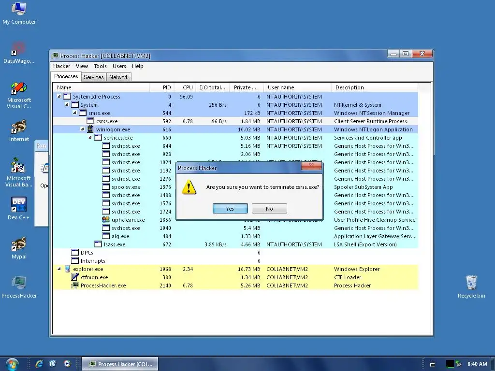Screen dimensions: 495x371
Task: Sort by PID column header
Action: point(161,87)
